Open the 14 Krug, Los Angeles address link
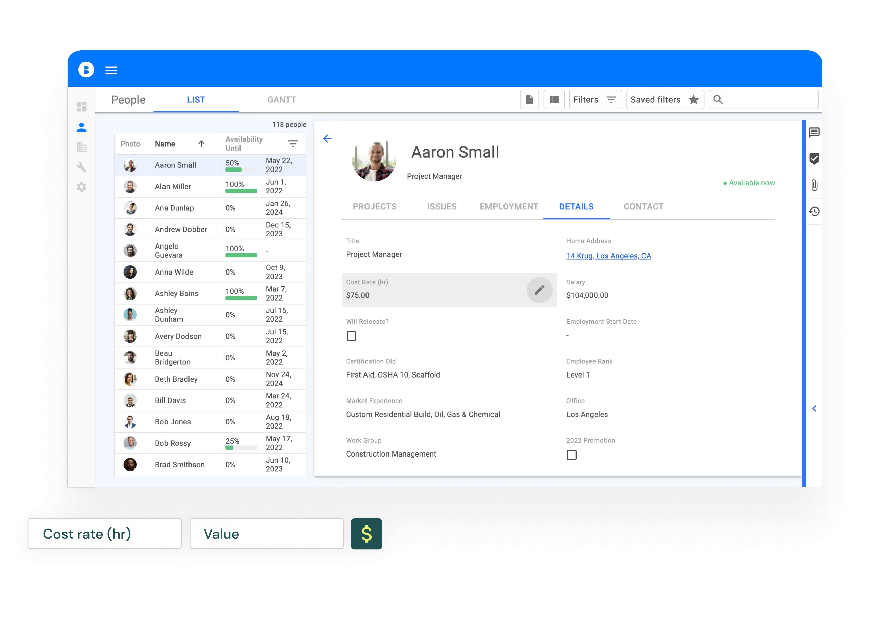This screenshot has width=884, height=622. tap(608, 256)
